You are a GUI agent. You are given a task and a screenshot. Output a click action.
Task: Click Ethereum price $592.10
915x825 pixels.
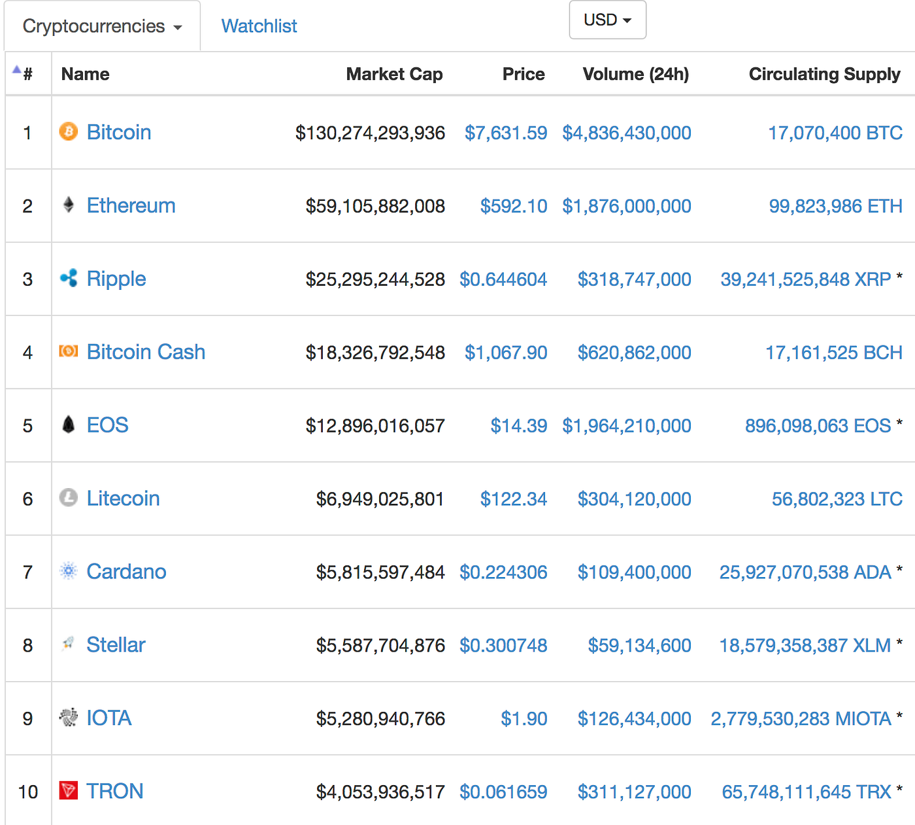click(x=514, y=206)
